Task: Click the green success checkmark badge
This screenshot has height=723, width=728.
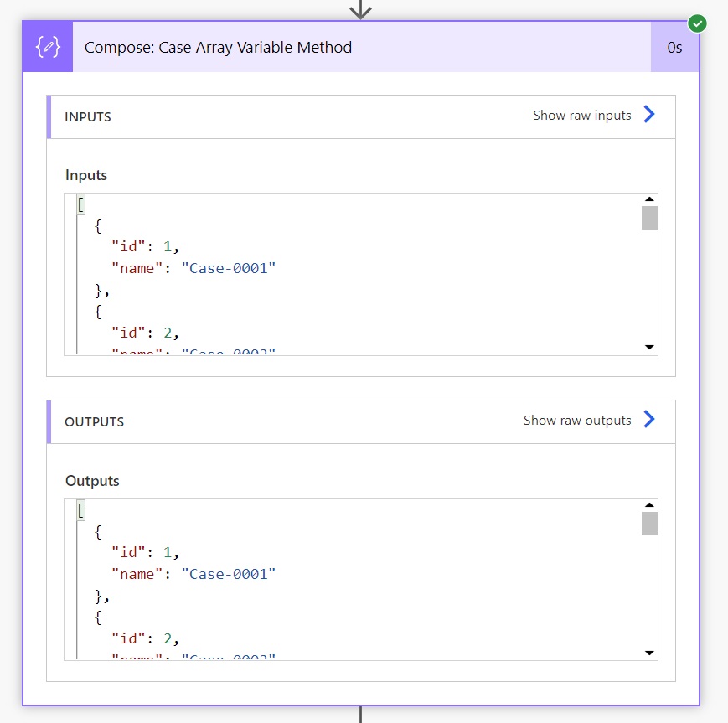Action: (697, 23)
